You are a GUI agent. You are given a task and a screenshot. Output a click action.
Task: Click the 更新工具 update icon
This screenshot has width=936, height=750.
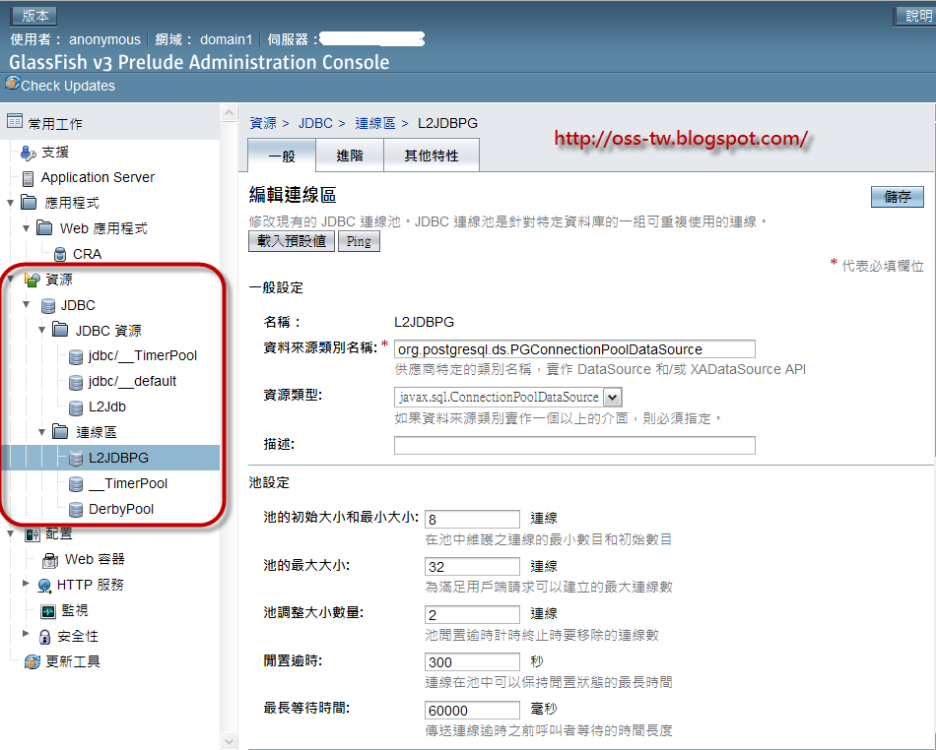pos(33,661)
